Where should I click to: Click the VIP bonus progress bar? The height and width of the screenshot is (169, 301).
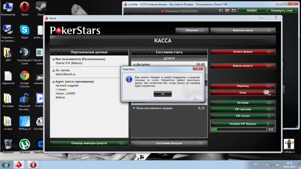point(239,130)
